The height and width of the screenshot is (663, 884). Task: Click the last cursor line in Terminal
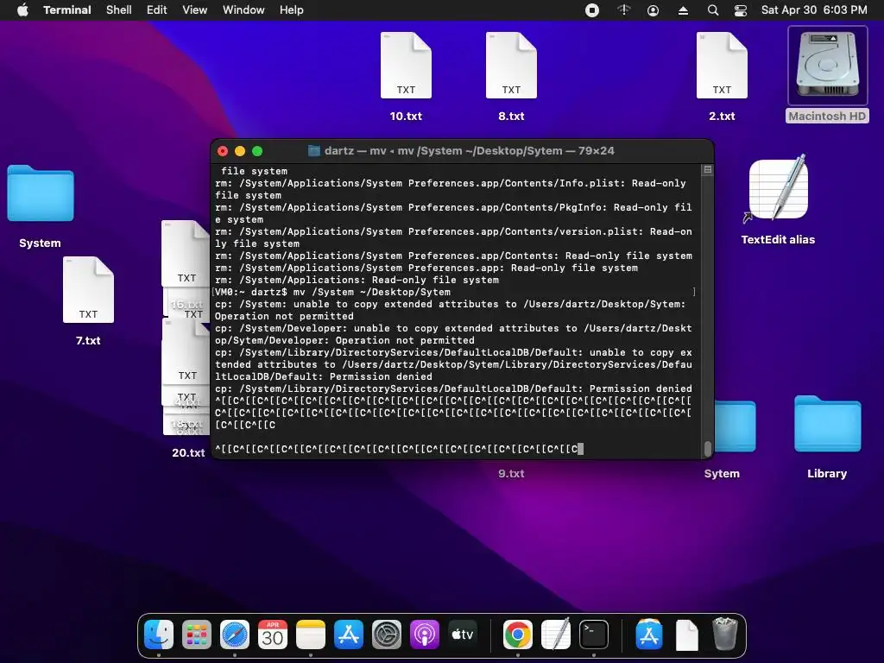[399, 449]
